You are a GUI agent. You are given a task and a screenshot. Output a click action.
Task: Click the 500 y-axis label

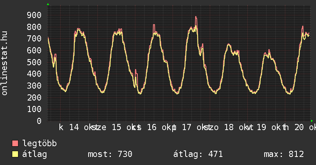click(34, 62)
